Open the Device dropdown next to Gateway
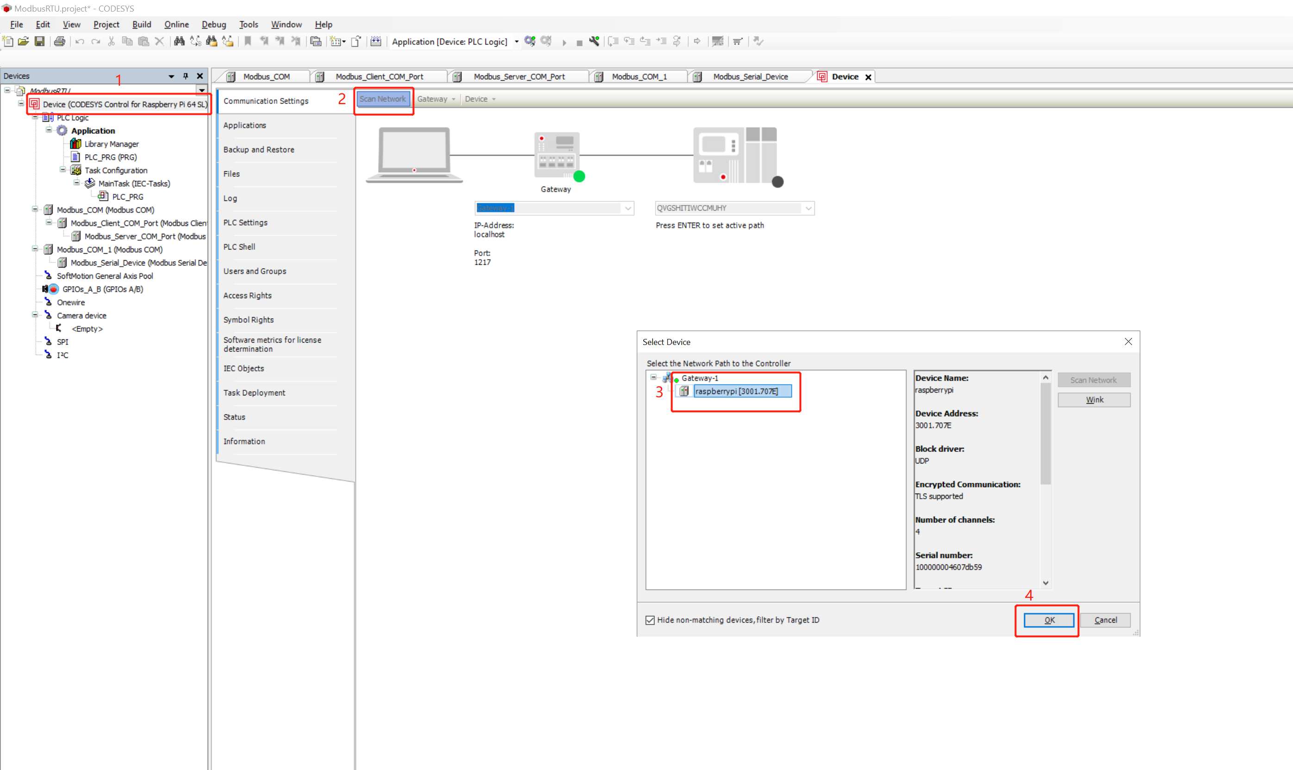This screenshot has width=1293, height=770. (x=480, y=99)
